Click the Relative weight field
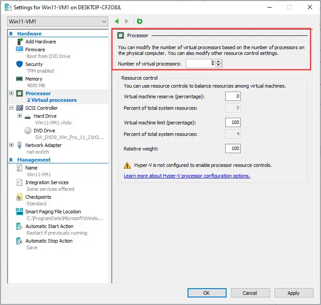This screenshot has height=305, width=321. point(233,148)
